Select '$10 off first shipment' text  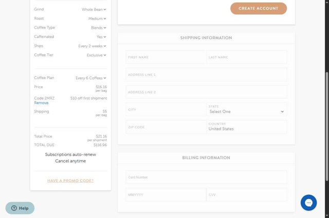(88, 98)
